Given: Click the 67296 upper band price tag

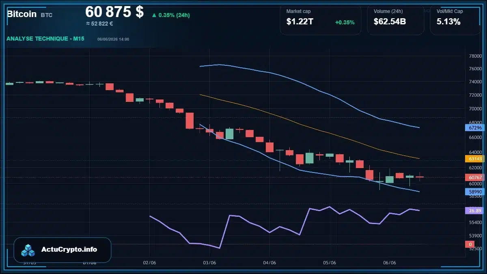Looking at the screenshot, I should 475,128.
